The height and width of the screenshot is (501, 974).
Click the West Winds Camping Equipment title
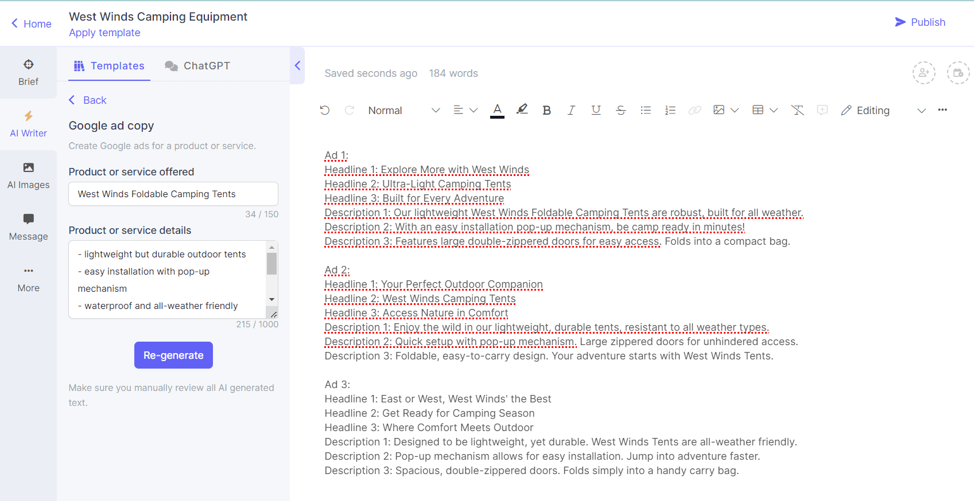pos(158,17)
